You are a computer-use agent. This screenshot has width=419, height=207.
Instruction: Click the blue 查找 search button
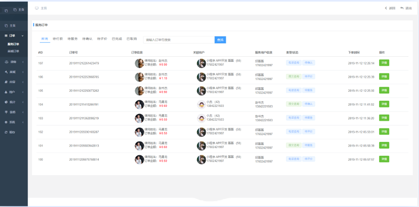[x=220, y=40]
